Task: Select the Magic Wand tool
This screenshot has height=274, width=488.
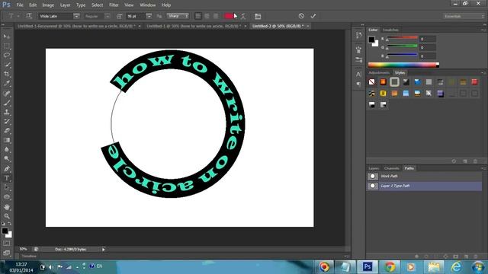Action: [7, 65]
